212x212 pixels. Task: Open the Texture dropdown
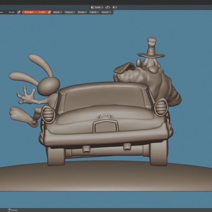(x=69, y=12)
